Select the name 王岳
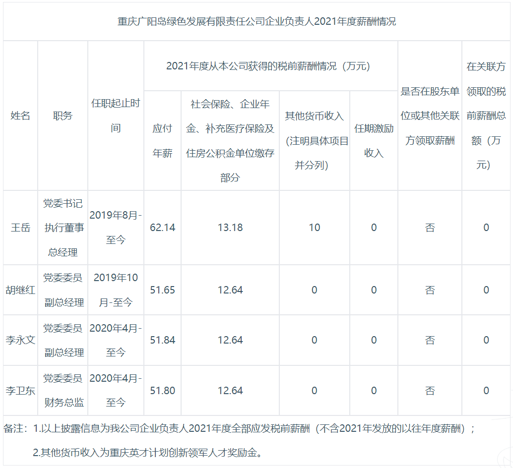The width and height of the screenshot is (513, 468). (x=20, y=228)
